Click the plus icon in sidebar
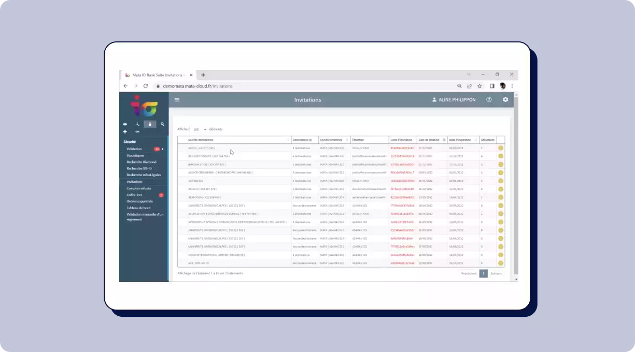The width and height of the screenshot is (635, 352). pos(125,131)
